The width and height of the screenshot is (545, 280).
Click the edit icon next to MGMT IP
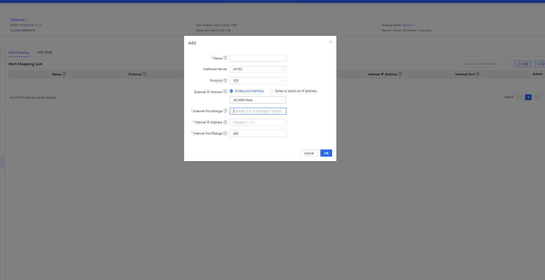[x=40, y=25]
